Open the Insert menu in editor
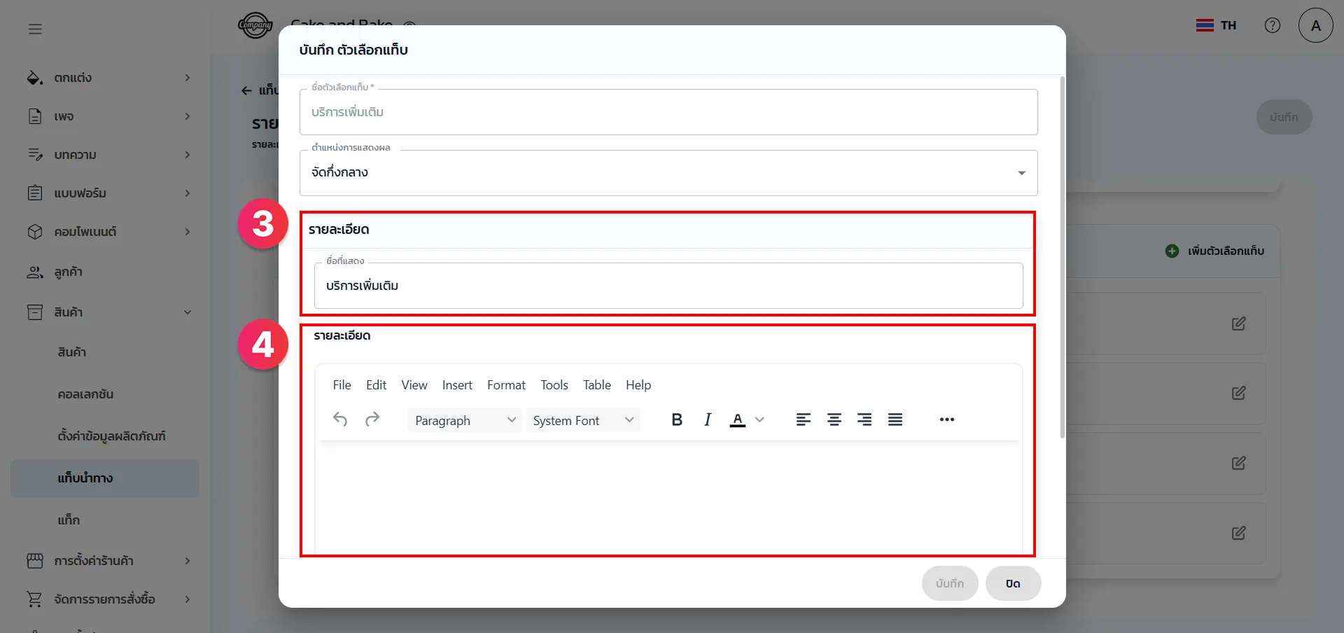The height and width of the screenshot is (633, 1344). [x=456, y=385]
